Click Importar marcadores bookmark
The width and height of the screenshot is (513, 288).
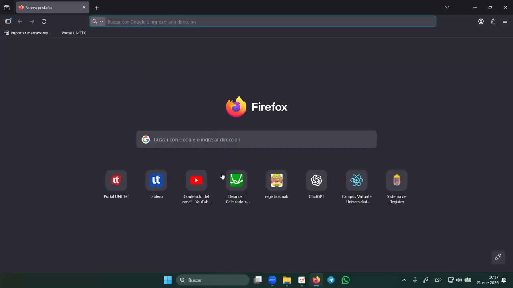28,33
